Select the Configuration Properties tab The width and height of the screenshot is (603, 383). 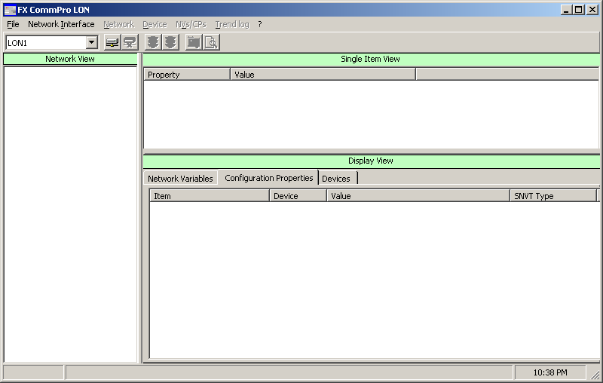point(269,178)
